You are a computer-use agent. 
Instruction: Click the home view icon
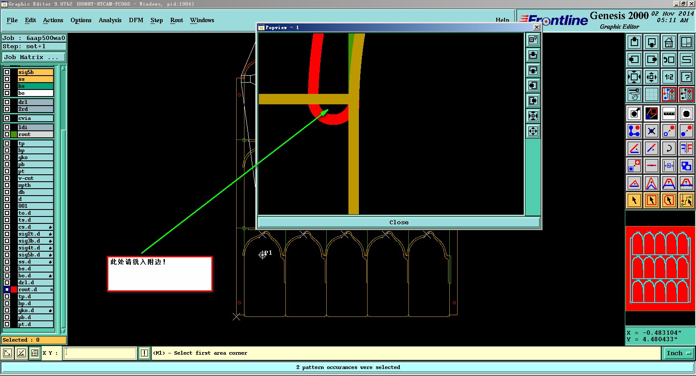669,42
